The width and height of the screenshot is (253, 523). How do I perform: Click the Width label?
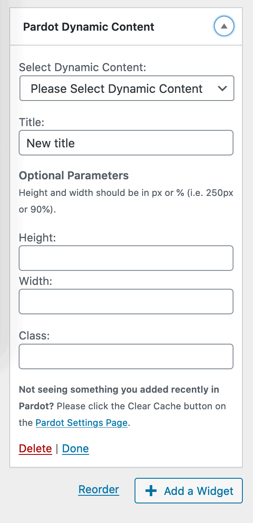click(35, 281)
